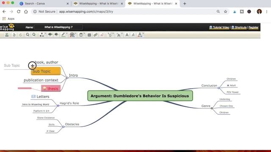Select the "book, author" topic
271x152 pixels.
coord(46,62)
